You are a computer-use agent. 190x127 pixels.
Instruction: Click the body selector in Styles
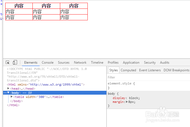click(111, 94)
